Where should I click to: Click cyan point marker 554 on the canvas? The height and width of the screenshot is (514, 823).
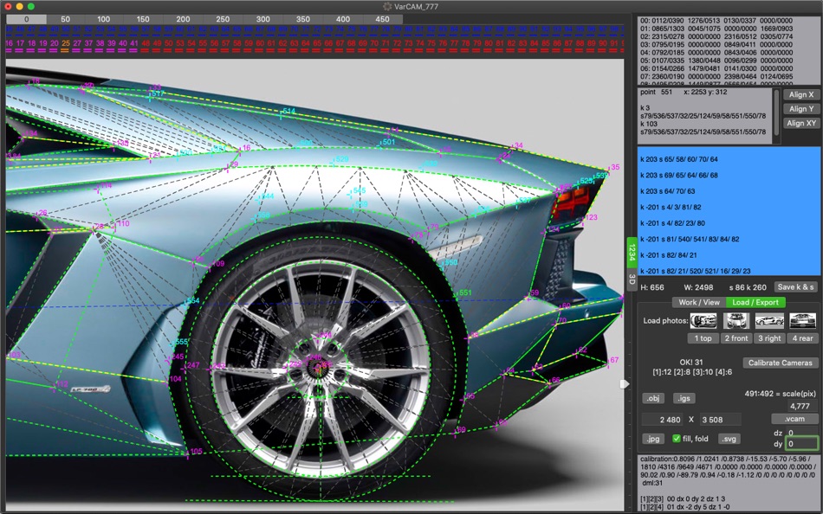click(192, 301)
